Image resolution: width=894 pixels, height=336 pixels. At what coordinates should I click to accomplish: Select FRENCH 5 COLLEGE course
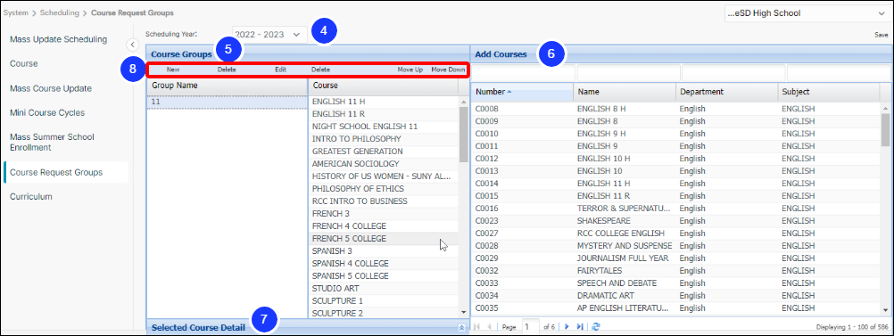(x=383, y=239)
